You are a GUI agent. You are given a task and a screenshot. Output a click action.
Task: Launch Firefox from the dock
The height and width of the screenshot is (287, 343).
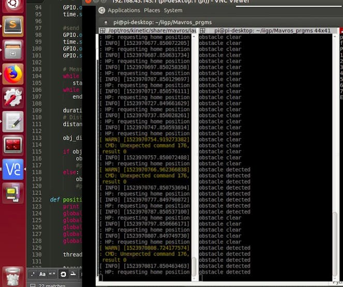click(x=13, y=74)
